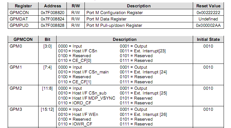Select address 0x7F008824
Viewport: 231px width, 128px height.
pos(52,19)
